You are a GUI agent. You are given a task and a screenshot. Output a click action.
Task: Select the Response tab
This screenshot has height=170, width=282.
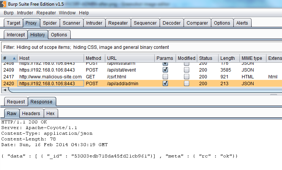41,101
